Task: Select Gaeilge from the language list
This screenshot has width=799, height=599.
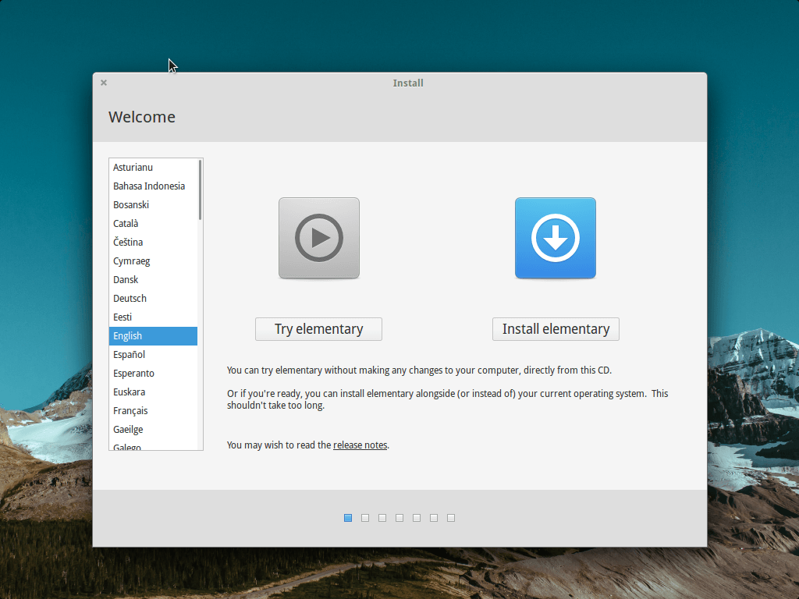Action: (153, 429)
